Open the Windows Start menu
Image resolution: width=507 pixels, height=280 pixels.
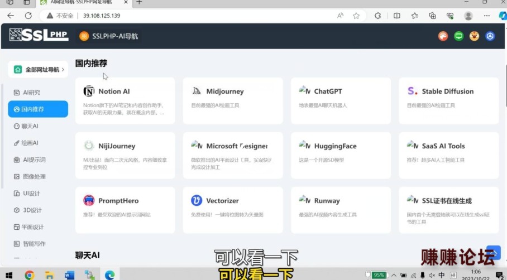[x=9, y=275]
